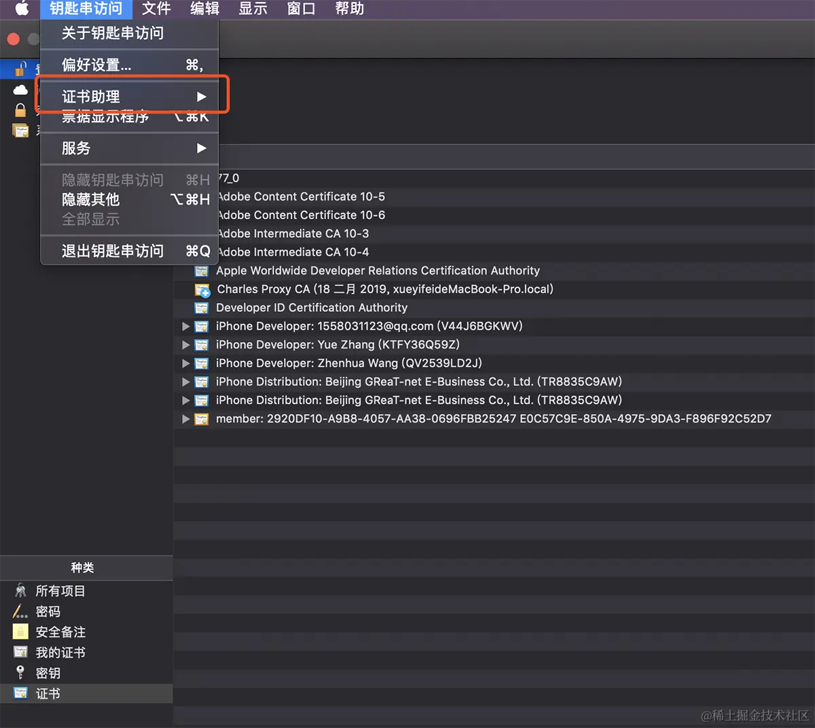This screenshot has width=815, height=728.
Task: Open the 编辑 menu
Action: click(204, 9)
